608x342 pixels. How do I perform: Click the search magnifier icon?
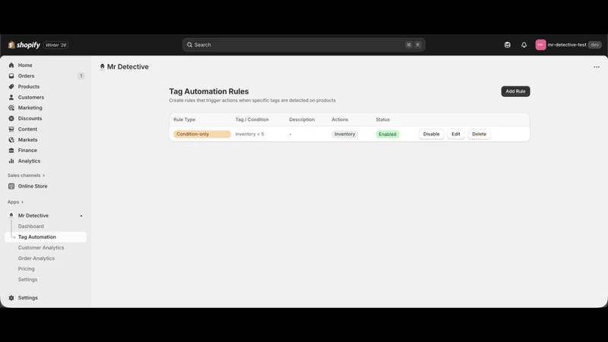pyautogui.click(x=189, y=45)
